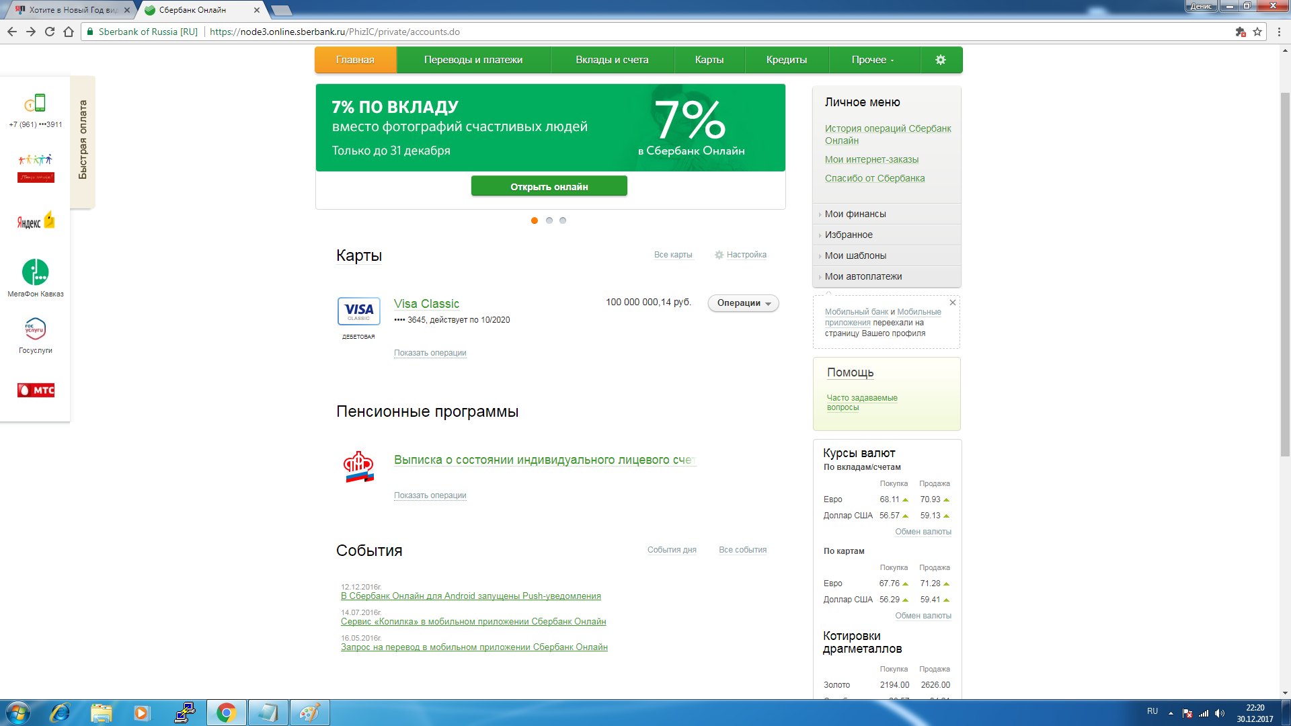1291x726 pixels.
Task: Open the Операции dropdown for Visa Classic
Action: tap(743, 303)
